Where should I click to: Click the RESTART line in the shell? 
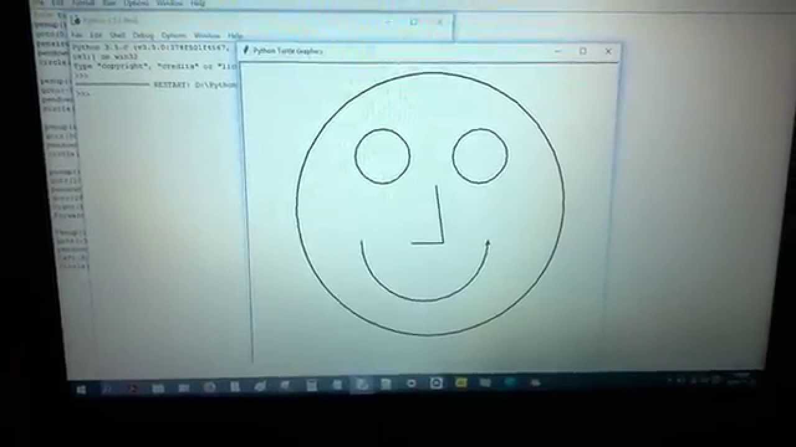(x=157, y=84)
